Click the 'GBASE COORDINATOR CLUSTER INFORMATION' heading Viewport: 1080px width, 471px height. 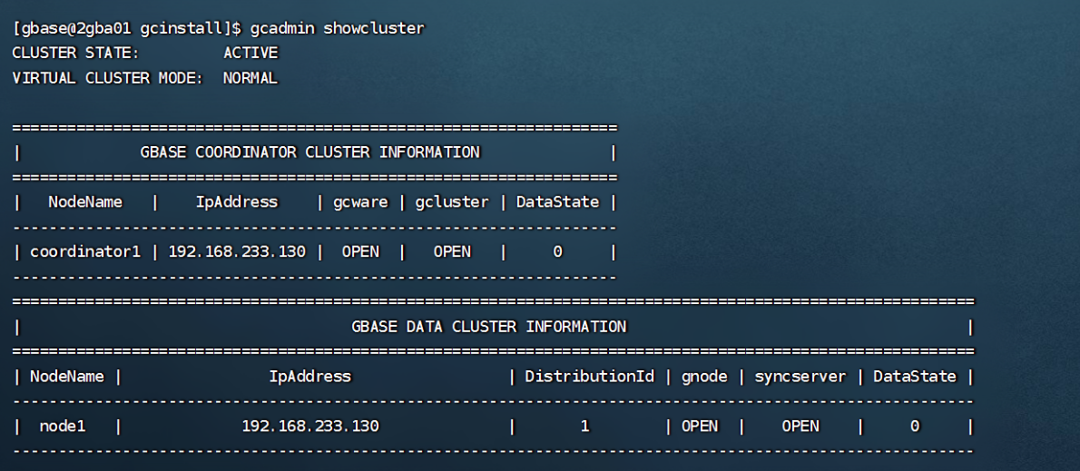[x=310, y=152]
